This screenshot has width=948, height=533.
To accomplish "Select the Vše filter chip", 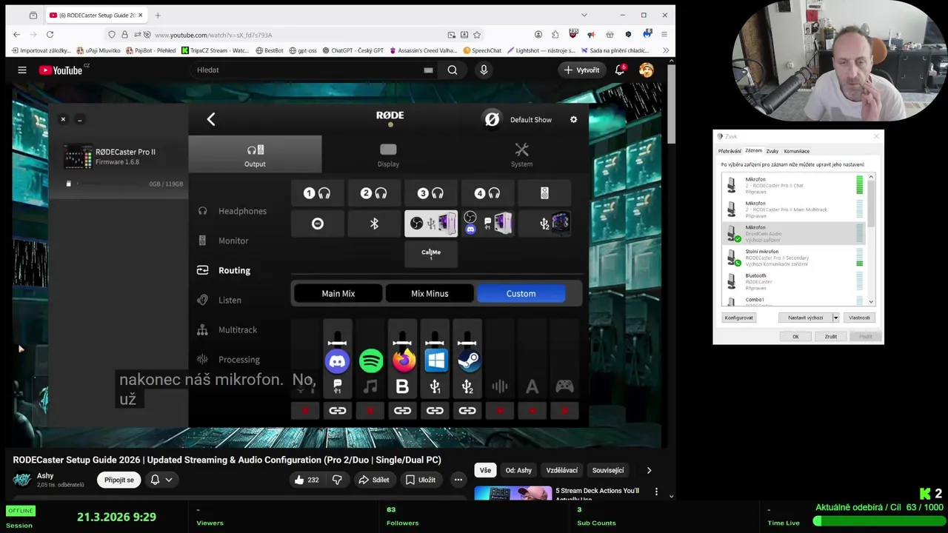I will pyautogui.click(x=485, y=470).
